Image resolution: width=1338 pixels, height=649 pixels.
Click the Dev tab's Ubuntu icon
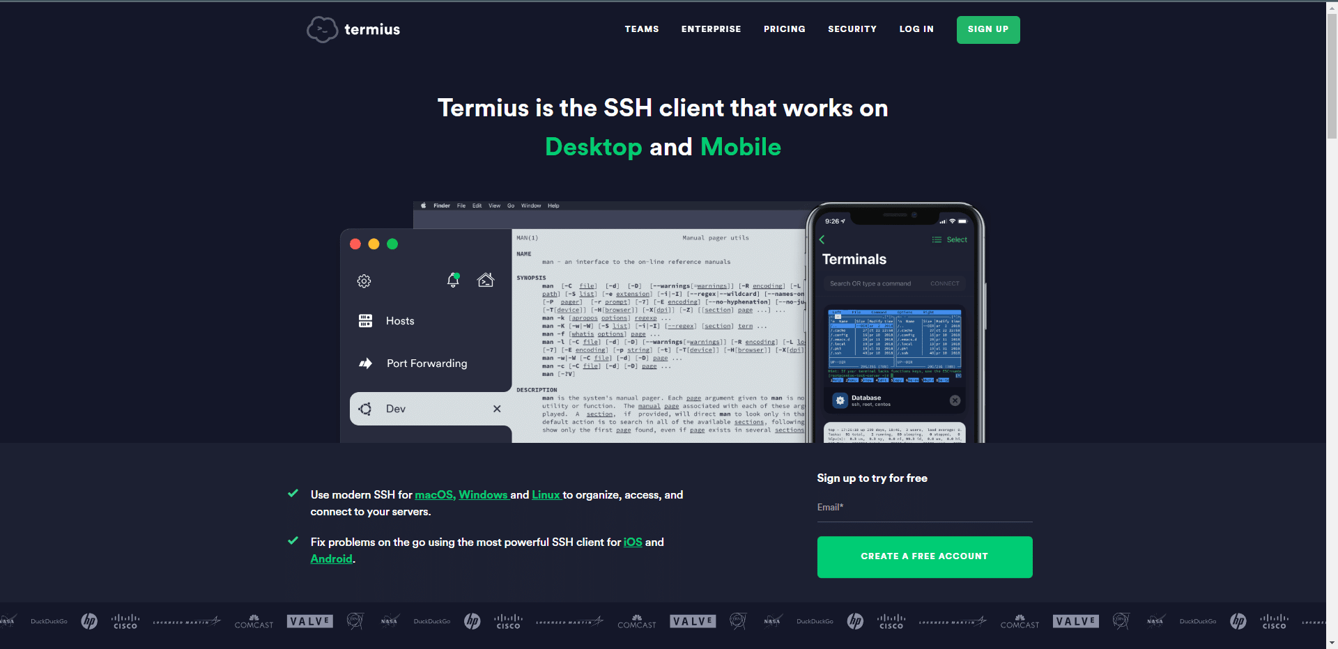click(x=364, y=409)
